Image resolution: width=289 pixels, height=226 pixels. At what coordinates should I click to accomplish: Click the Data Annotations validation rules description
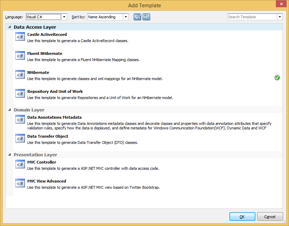coord(149,126)
